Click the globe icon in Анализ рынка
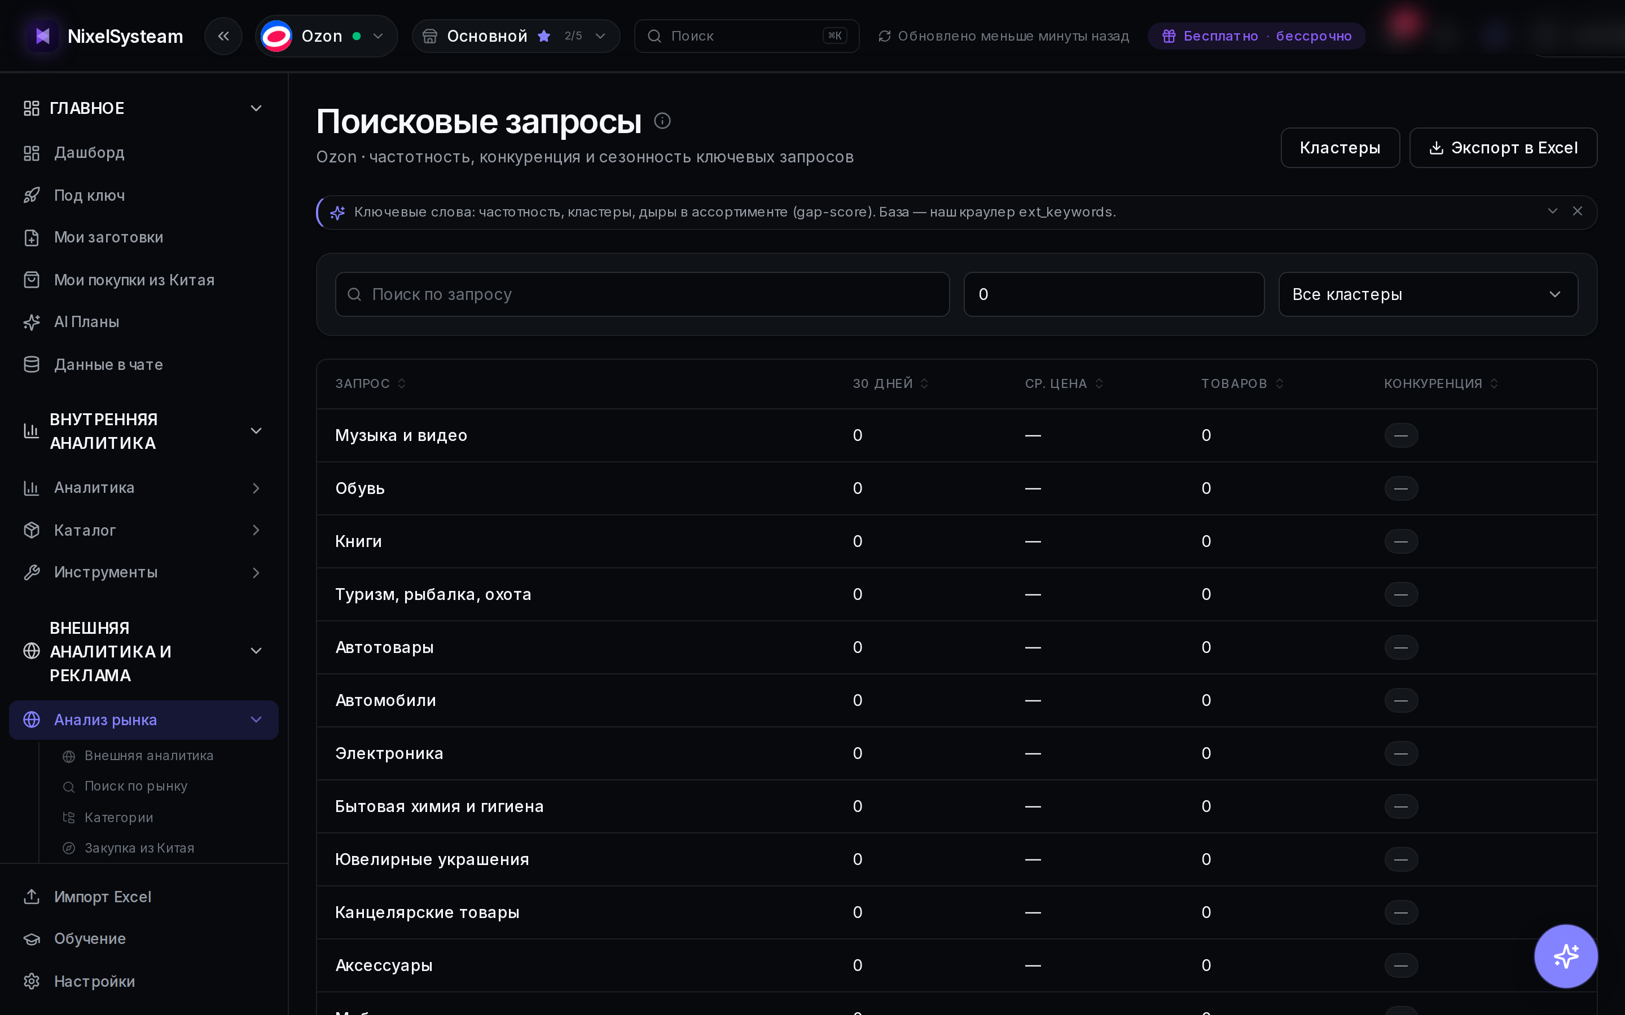 click(x=32, y=720)
